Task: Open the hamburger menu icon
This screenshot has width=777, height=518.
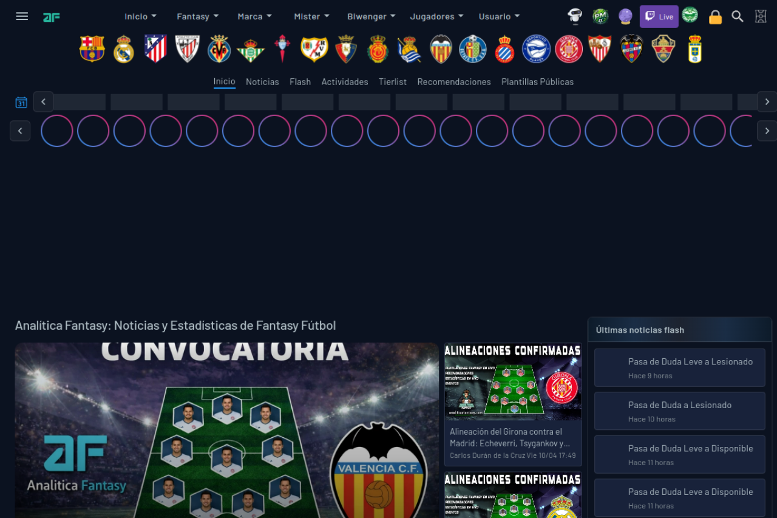Action: [22, 16]
